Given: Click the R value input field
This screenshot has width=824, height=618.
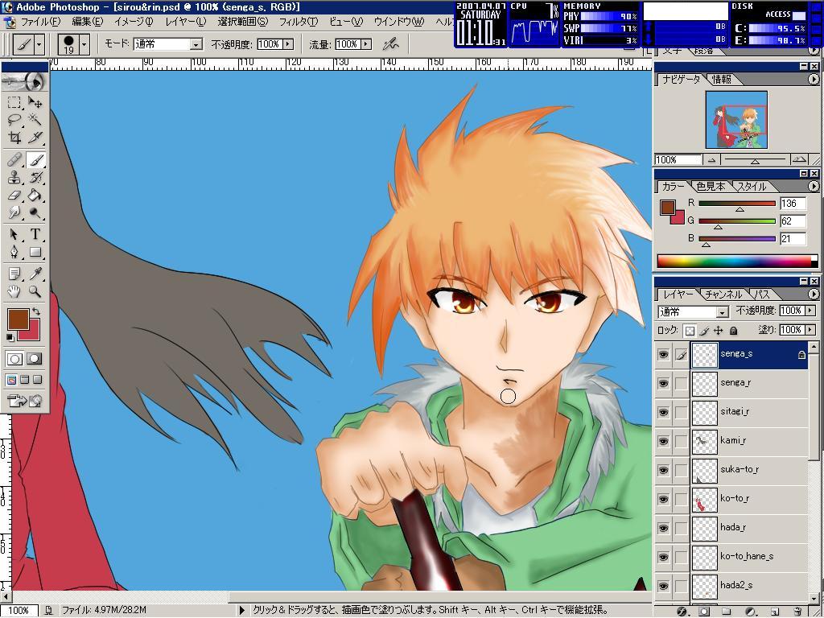Looking at the screenshot, I should pyautogui.click(x=793, y=204).
